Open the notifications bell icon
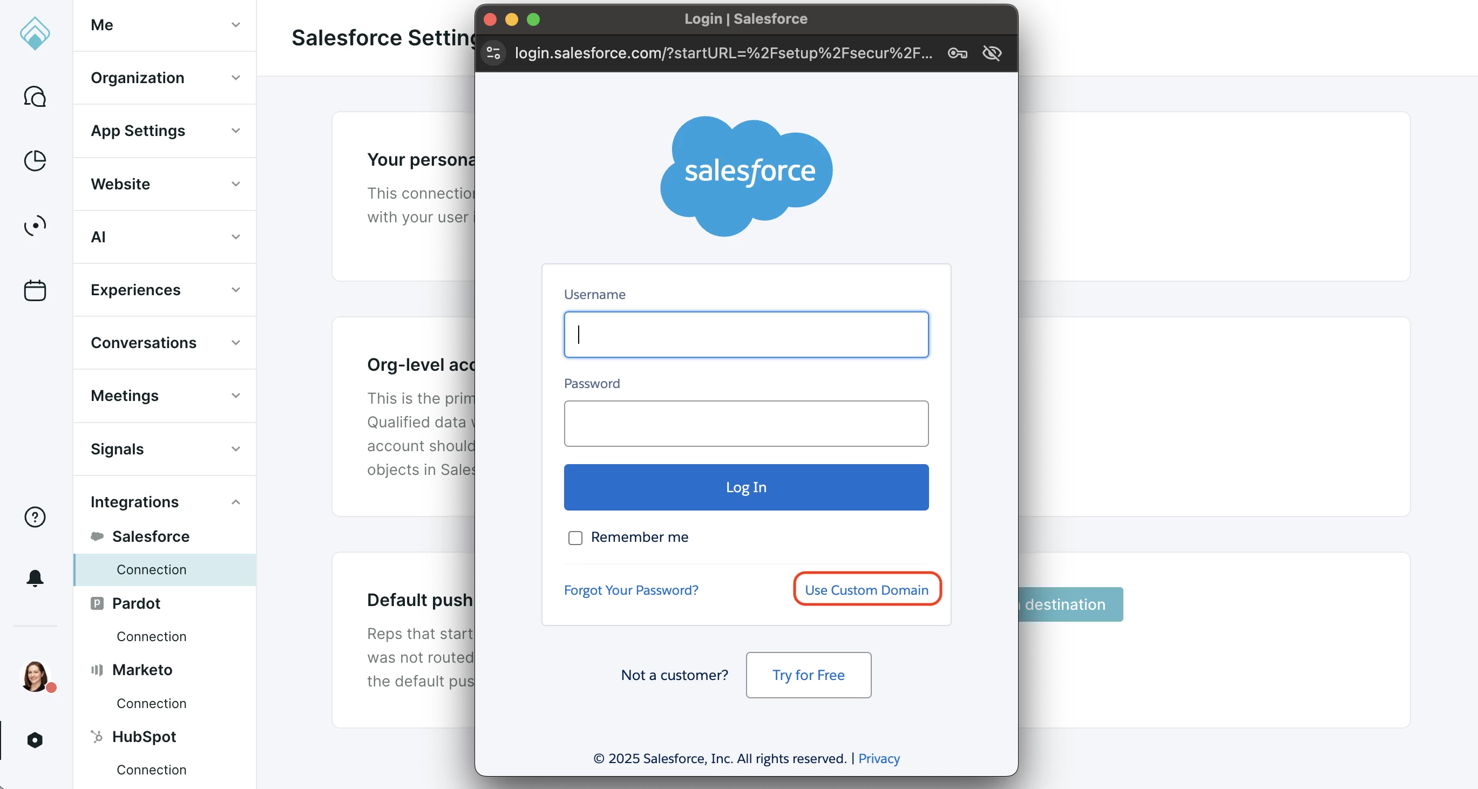The width and height of the screenshot is (1478, 789). click(35, 578)
